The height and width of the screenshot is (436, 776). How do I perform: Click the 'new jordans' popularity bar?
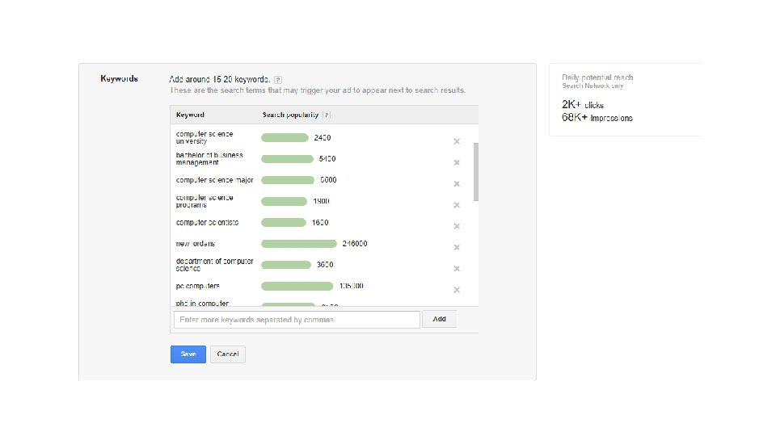point(299,244)
